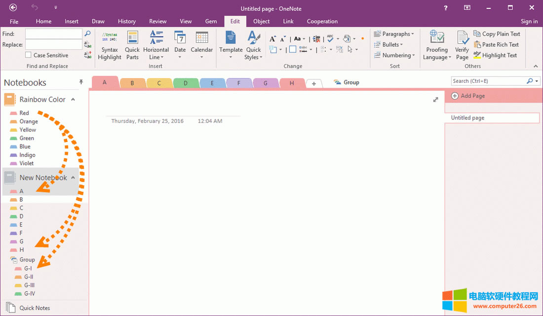Pin the Notebooks pane
The height and width of the screenshot is (316, 543).
point(81,82)
